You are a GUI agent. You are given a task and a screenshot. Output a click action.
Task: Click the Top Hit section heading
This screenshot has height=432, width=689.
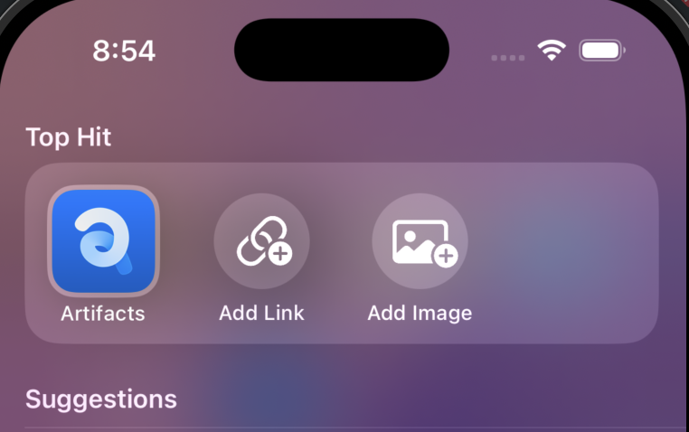click(69, 137)
